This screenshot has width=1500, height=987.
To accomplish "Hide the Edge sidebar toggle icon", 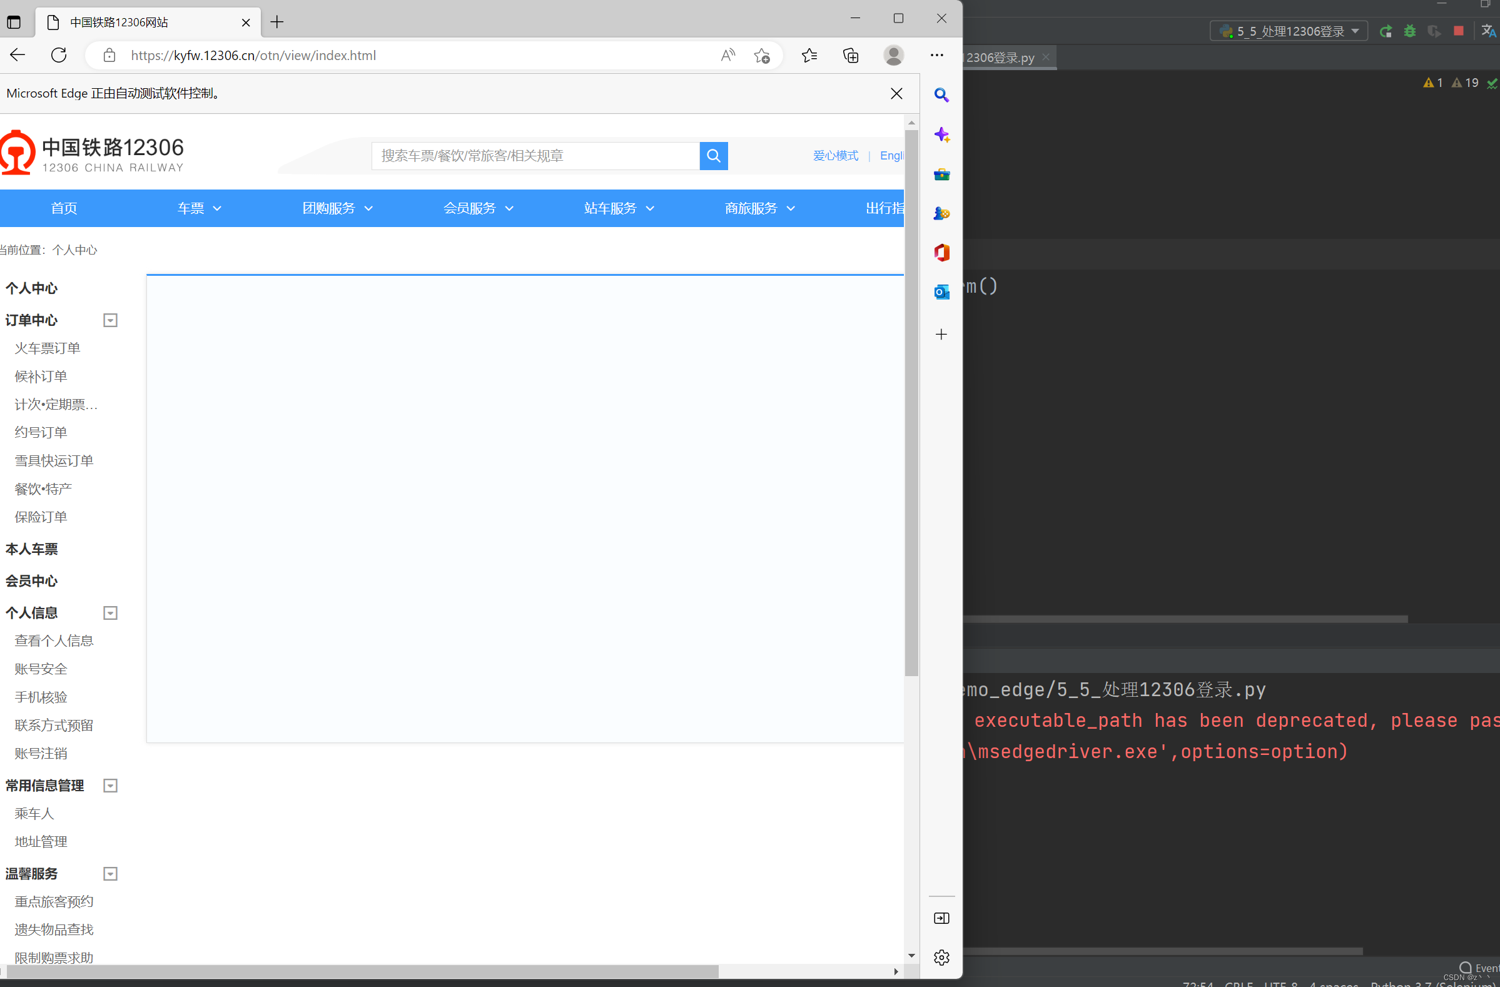I will coord(941,918).
